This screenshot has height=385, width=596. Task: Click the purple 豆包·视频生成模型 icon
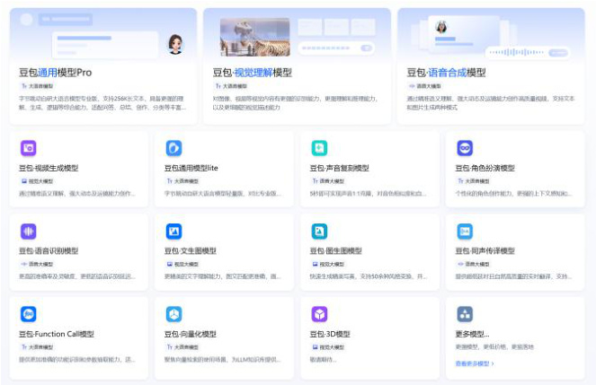[x=28, y=148]
